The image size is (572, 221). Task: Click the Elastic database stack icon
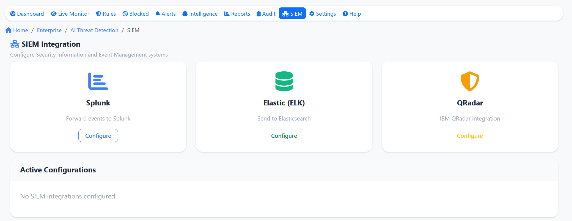(284, 81)
